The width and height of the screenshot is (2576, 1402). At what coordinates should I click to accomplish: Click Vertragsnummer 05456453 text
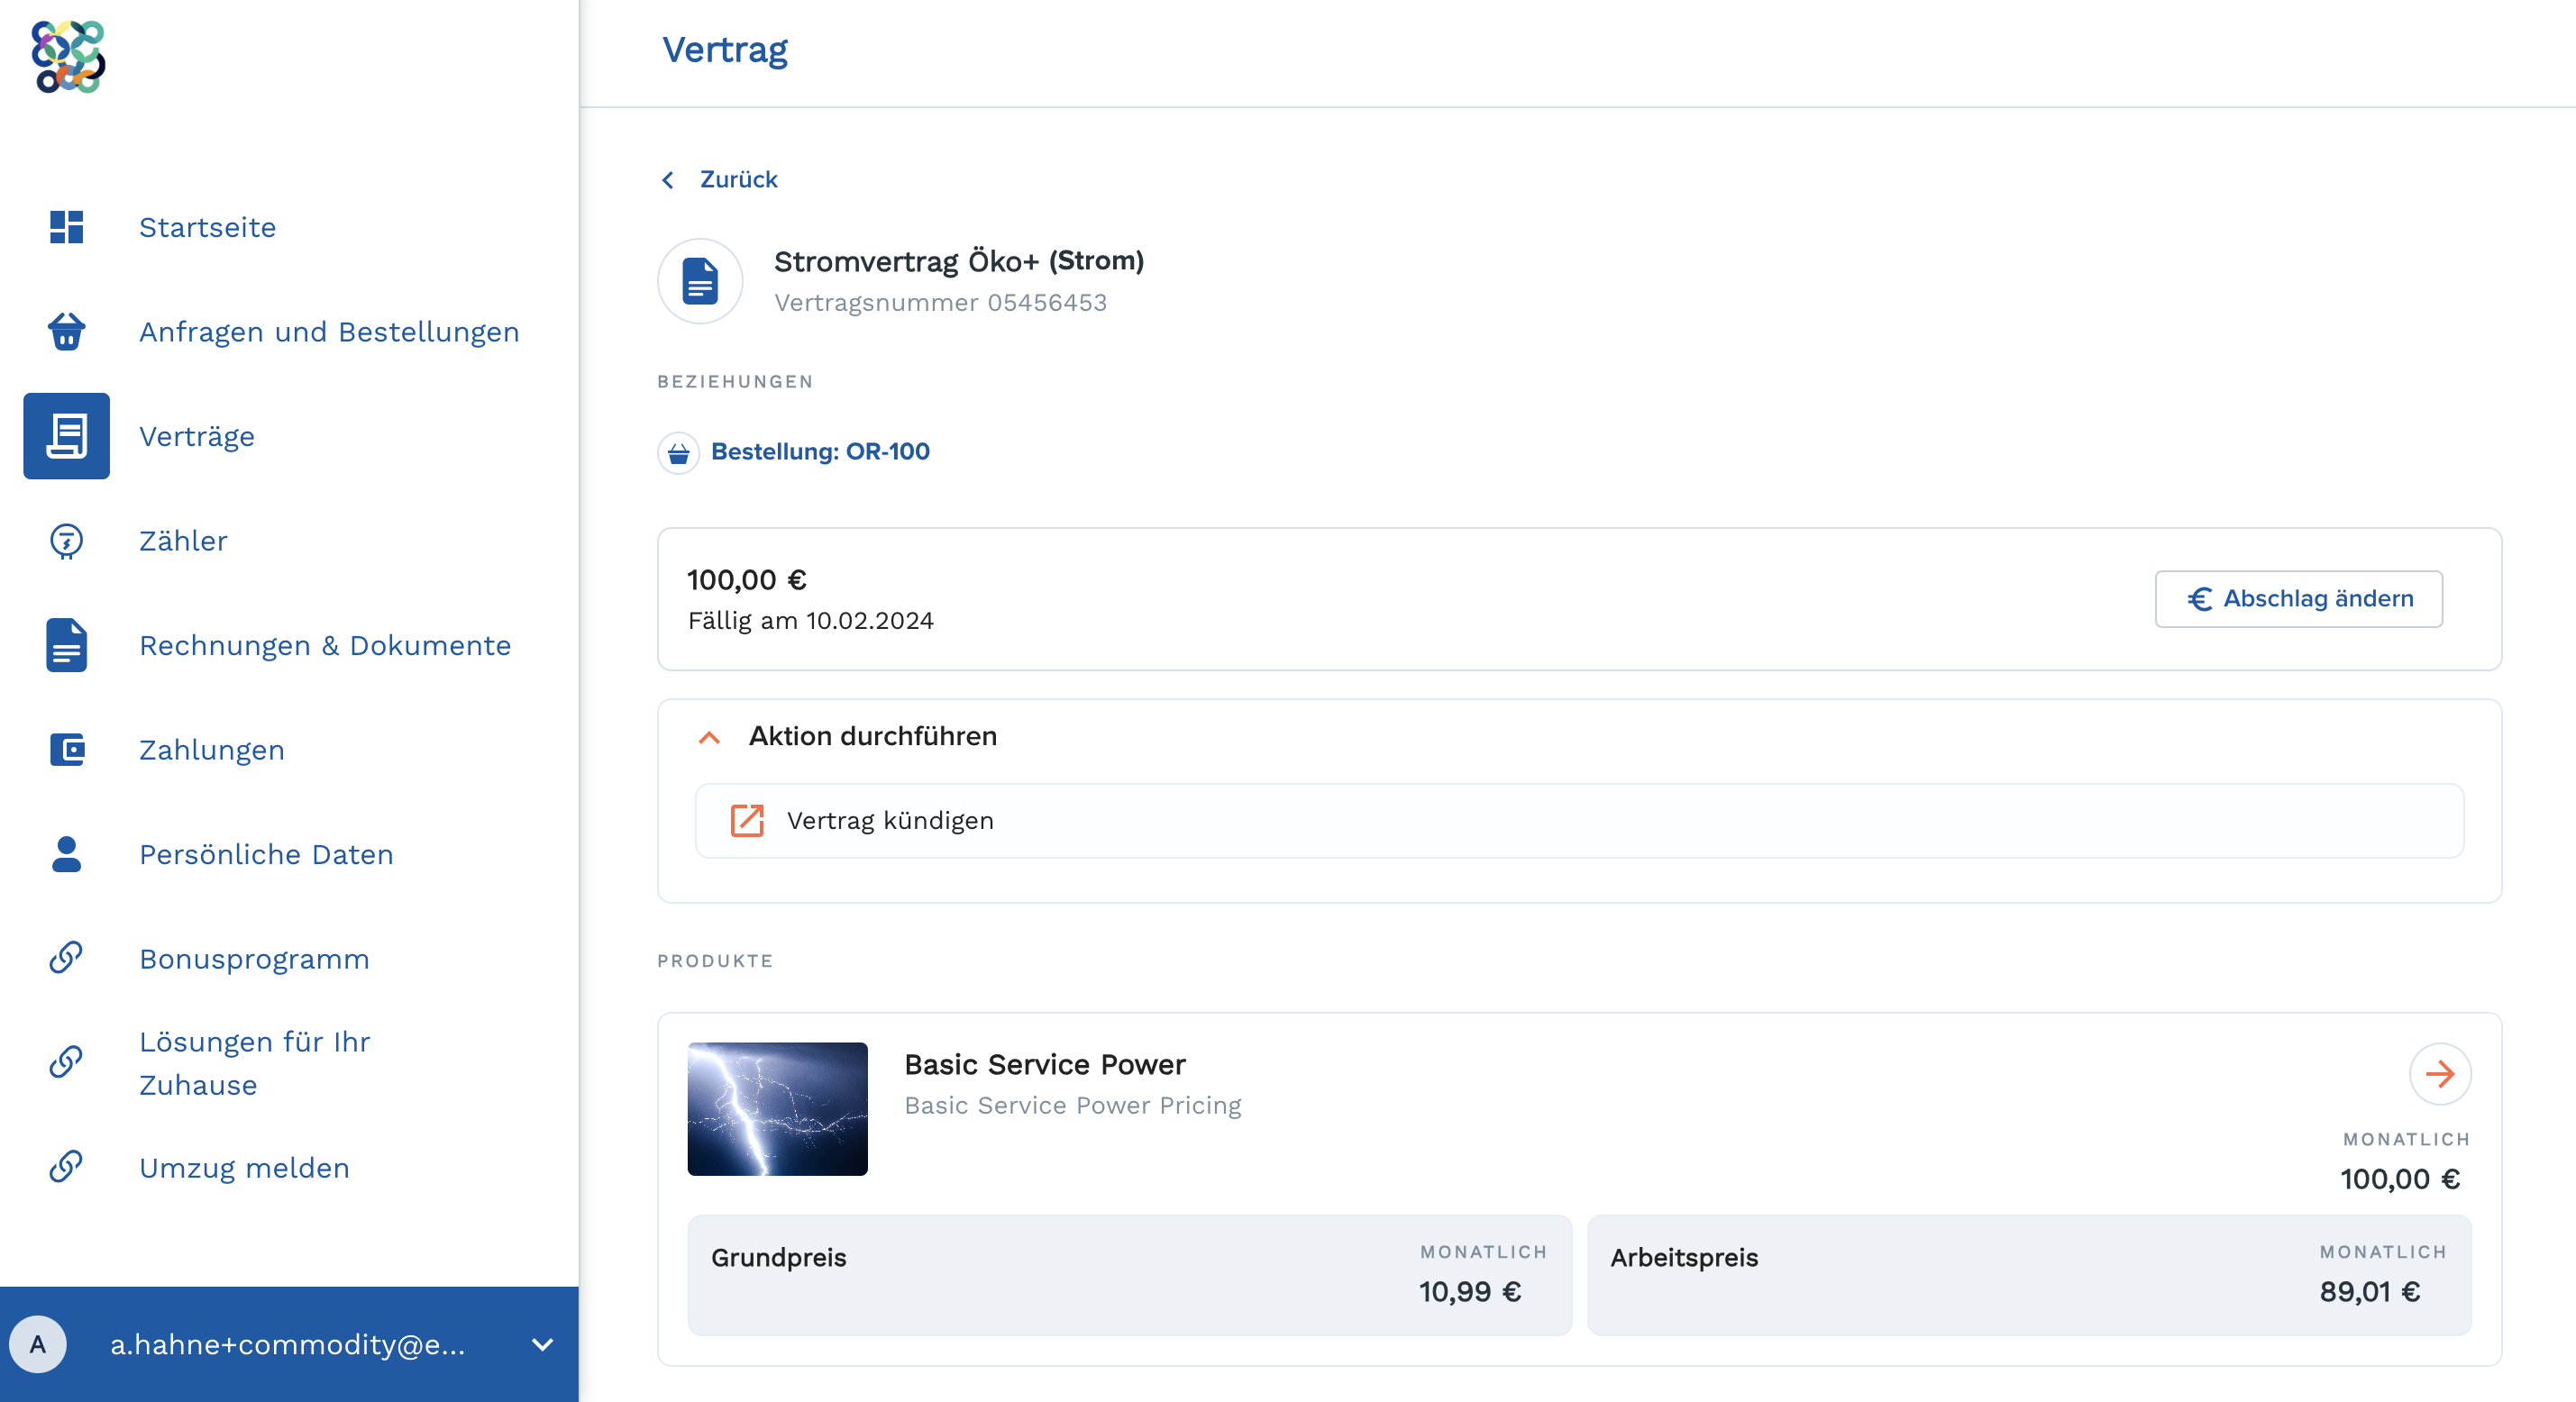[940, 302]
